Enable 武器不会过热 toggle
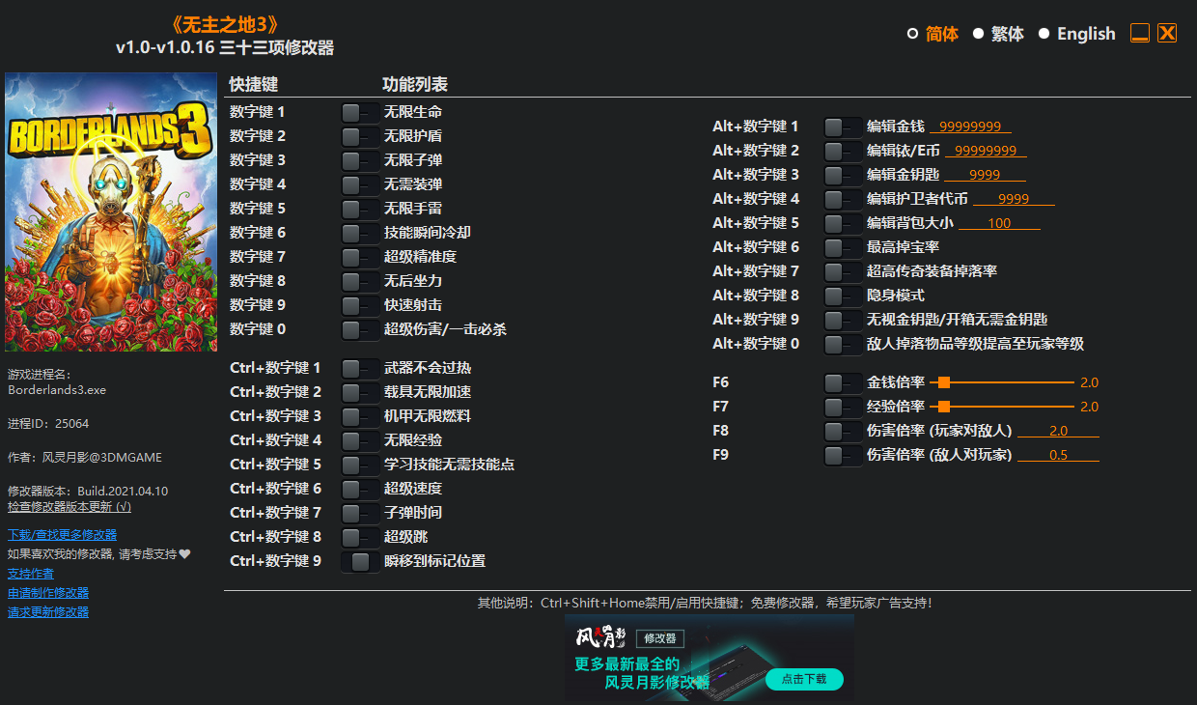Image resolution: width=1197 pixels, height=705 pixels. click(360, 368)
